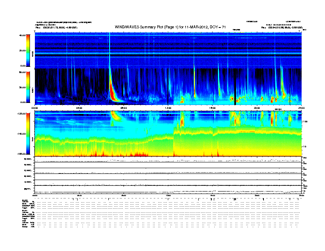Click 08:00 time label under RAD1 spectrogram
This screenshot has height=251, width=325.
124,108
